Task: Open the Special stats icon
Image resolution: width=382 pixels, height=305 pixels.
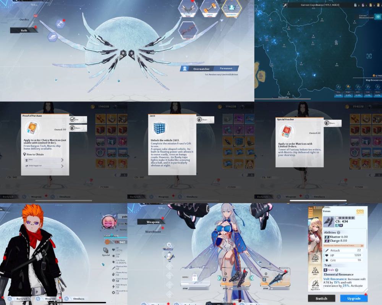Action: tap(106, 252)
